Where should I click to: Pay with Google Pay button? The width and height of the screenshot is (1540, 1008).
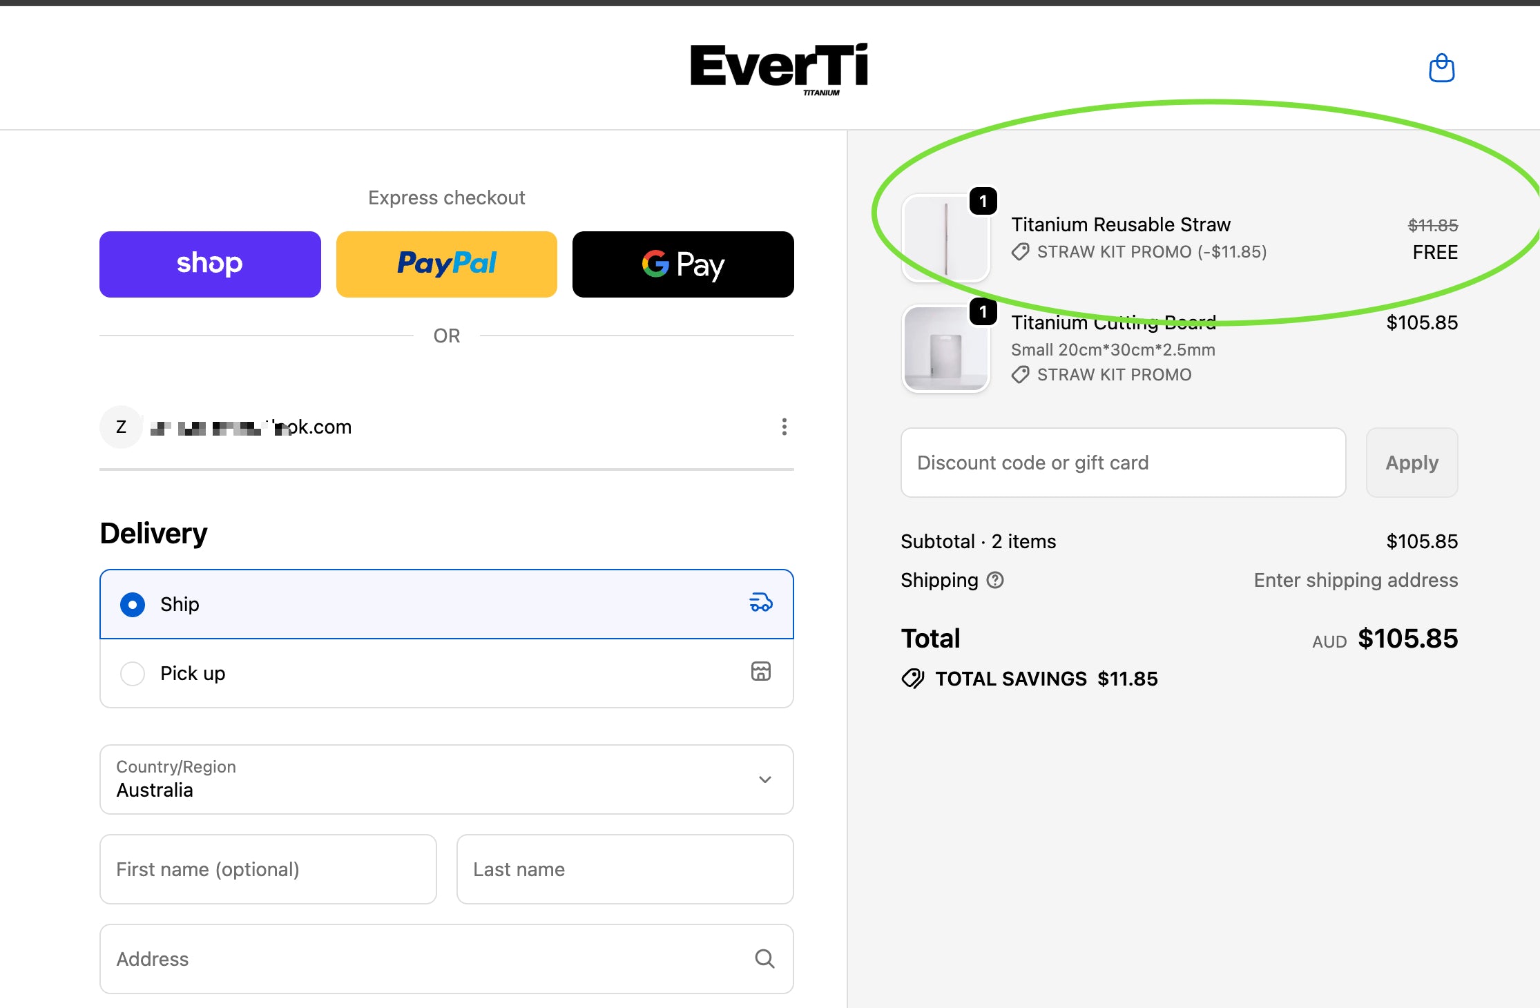[682, 264]
